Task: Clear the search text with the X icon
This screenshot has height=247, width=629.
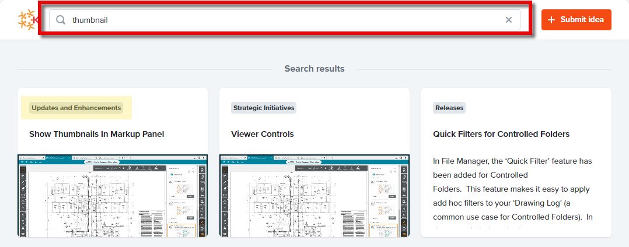Action: (x=508, y=20)
